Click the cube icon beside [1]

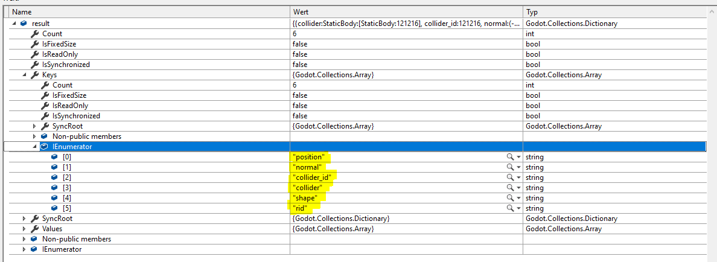(54, 167)
